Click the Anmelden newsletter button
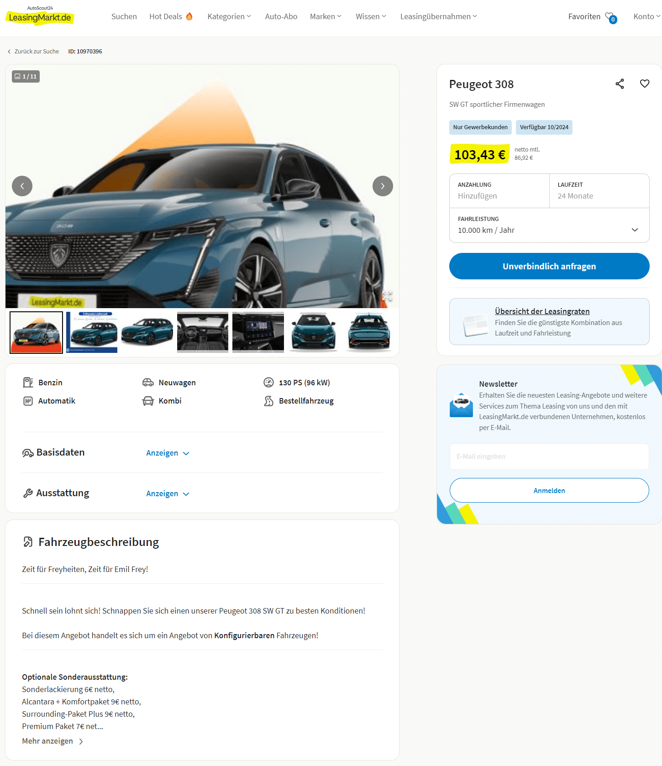Viewport: 662px width, 766px height. 549,490
